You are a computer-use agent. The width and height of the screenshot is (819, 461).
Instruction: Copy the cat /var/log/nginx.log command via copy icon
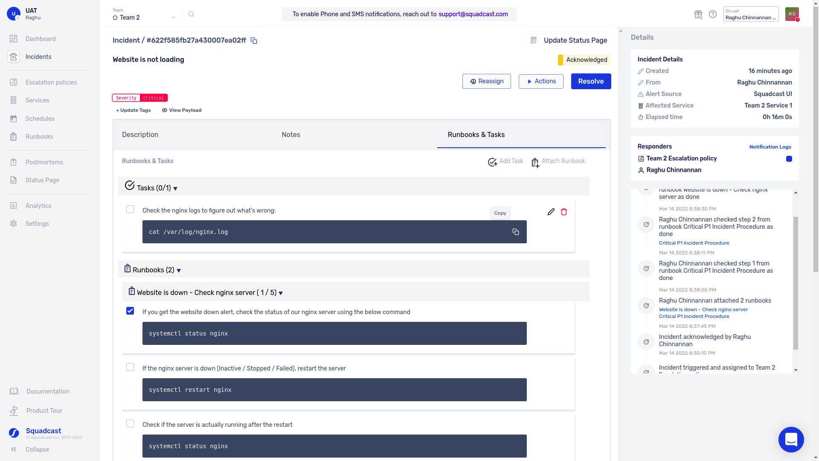(x=515, y=231)
